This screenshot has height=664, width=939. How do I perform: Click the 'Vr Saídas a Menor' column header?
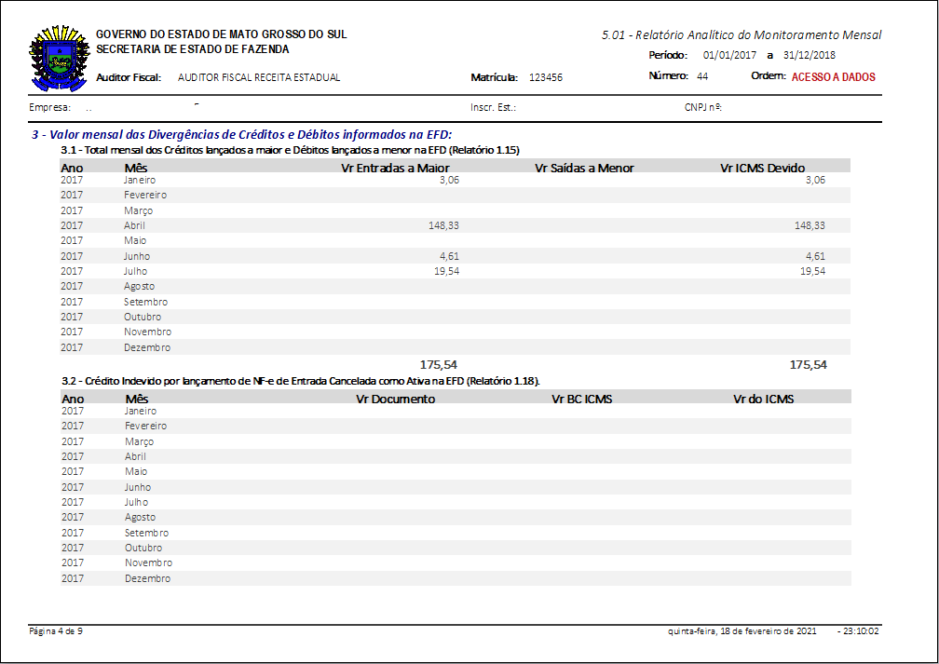tap(584, 168)
